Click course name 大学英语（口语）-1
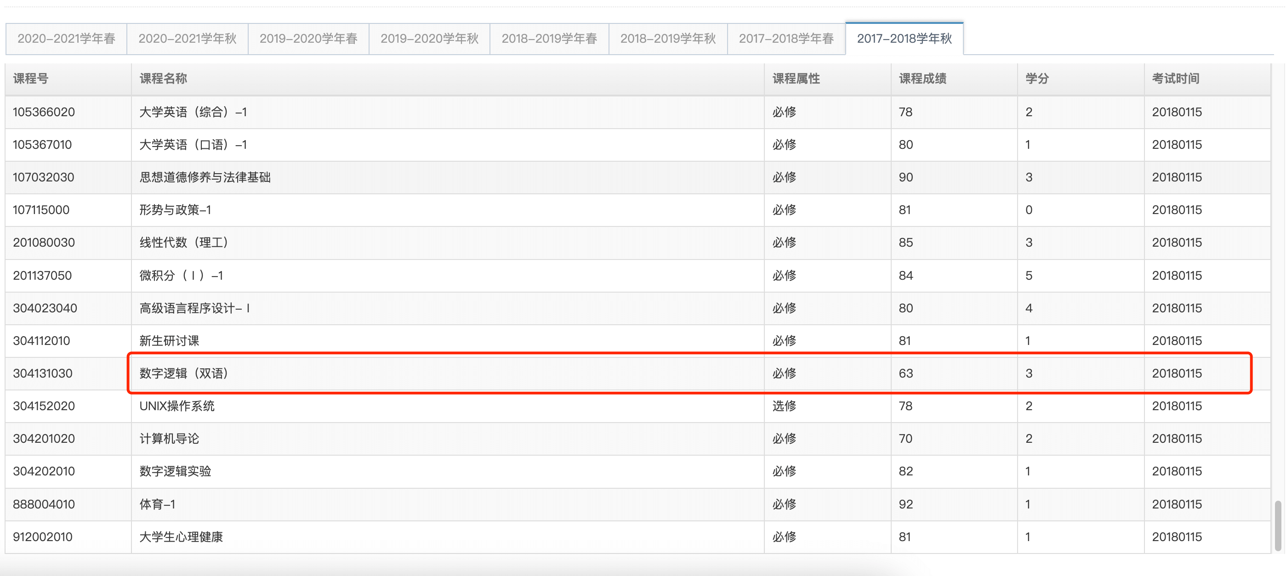This screenshot has height=576, width=1286. [x=193, y=145]
